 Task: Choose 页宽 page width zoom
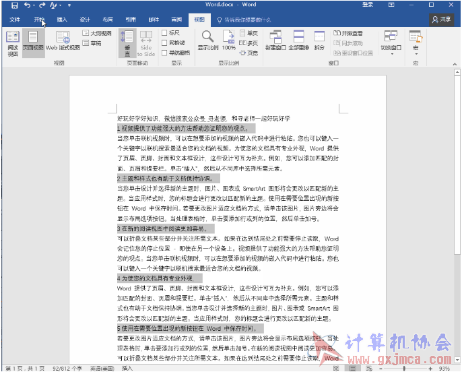249,53
